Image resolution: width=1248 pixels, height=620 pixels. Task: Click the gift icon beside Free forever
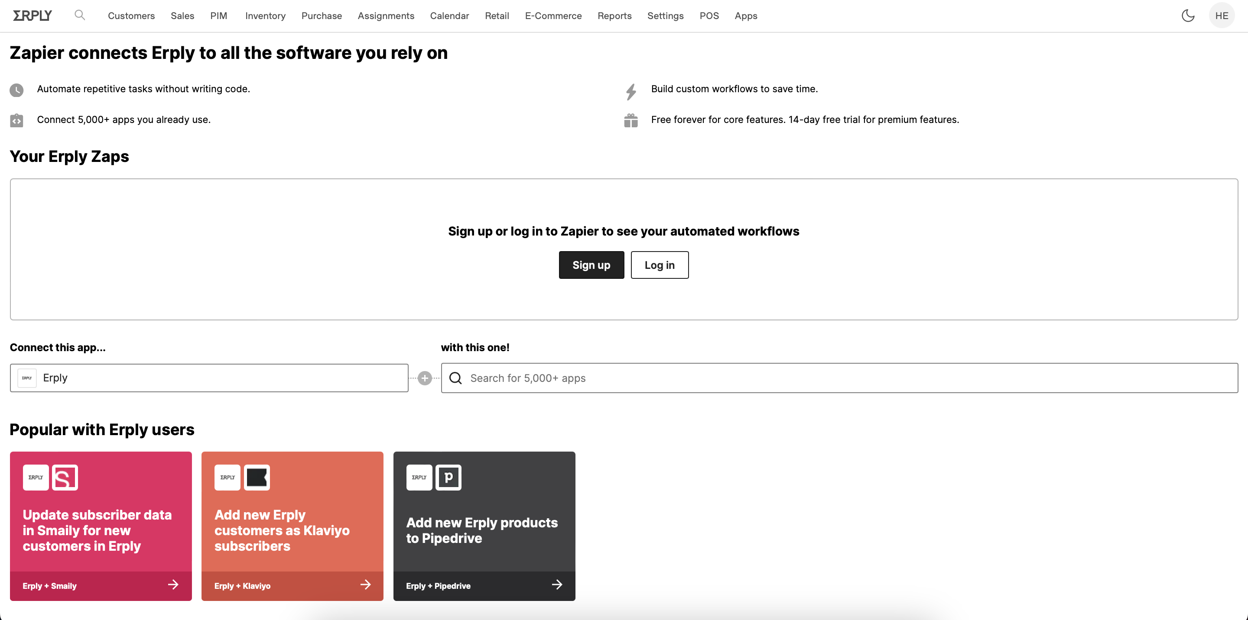(631, 120)
